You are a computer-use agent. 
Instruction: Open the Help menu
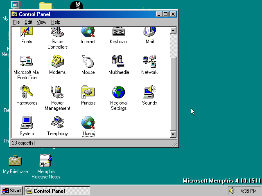tap(56, 22)
